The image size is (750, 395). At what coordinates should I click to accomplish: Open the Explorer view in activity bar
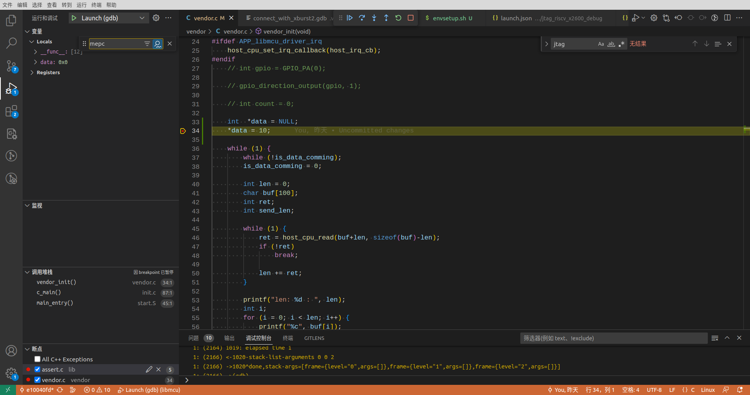tap(11, 20)
